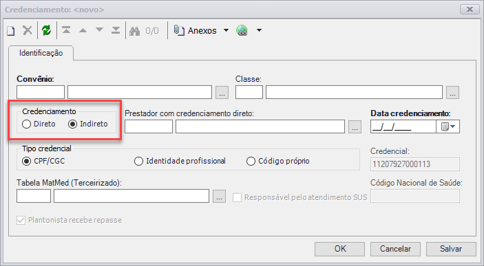Select Código próprio credential type
This screenshot has width=484, height=266.
click(x=278, y=161)
